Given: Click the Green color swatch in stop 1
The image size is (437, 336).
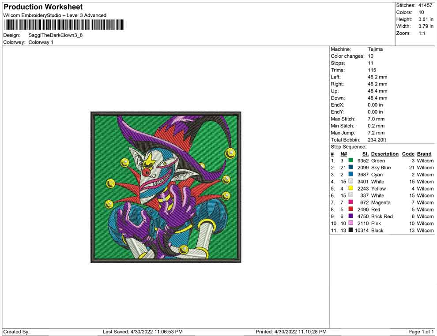Looking at the screenshot, I should 350,161.
